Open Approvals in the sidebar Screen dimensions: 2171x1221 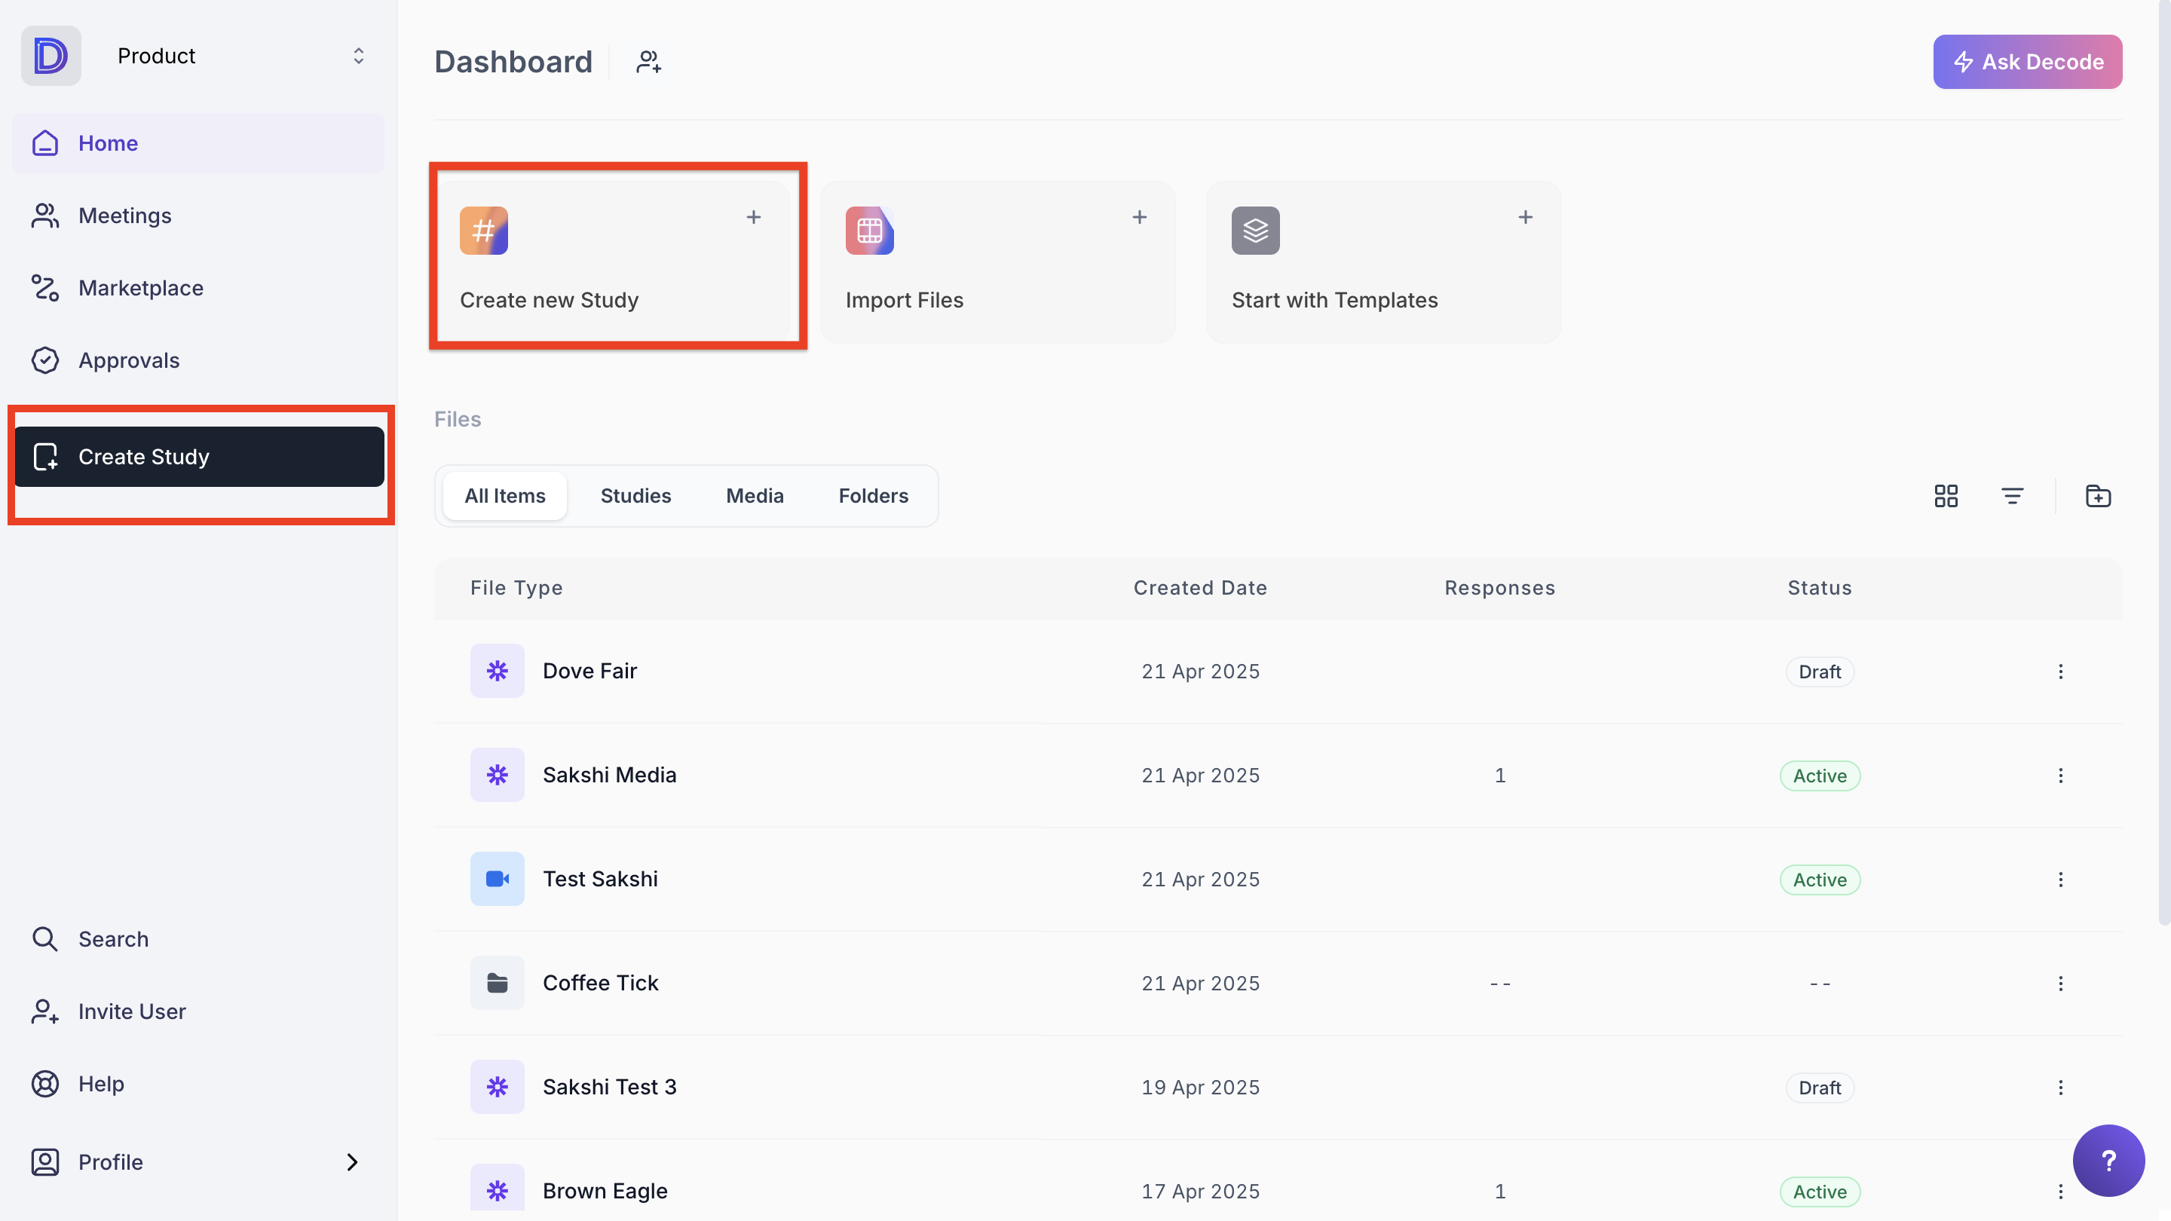click(128, 360)
